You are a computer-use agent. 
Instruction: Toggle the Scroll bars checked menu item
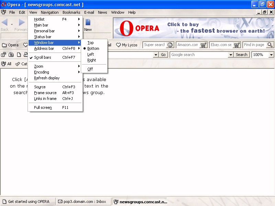43,57
